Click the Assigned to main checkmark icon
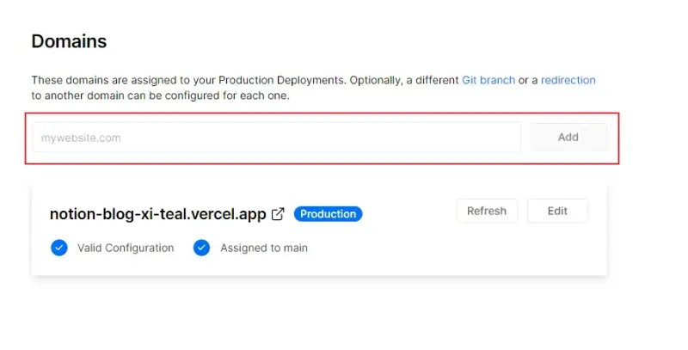The height and width of the screenshot is (350, 688). click(202, 248)
